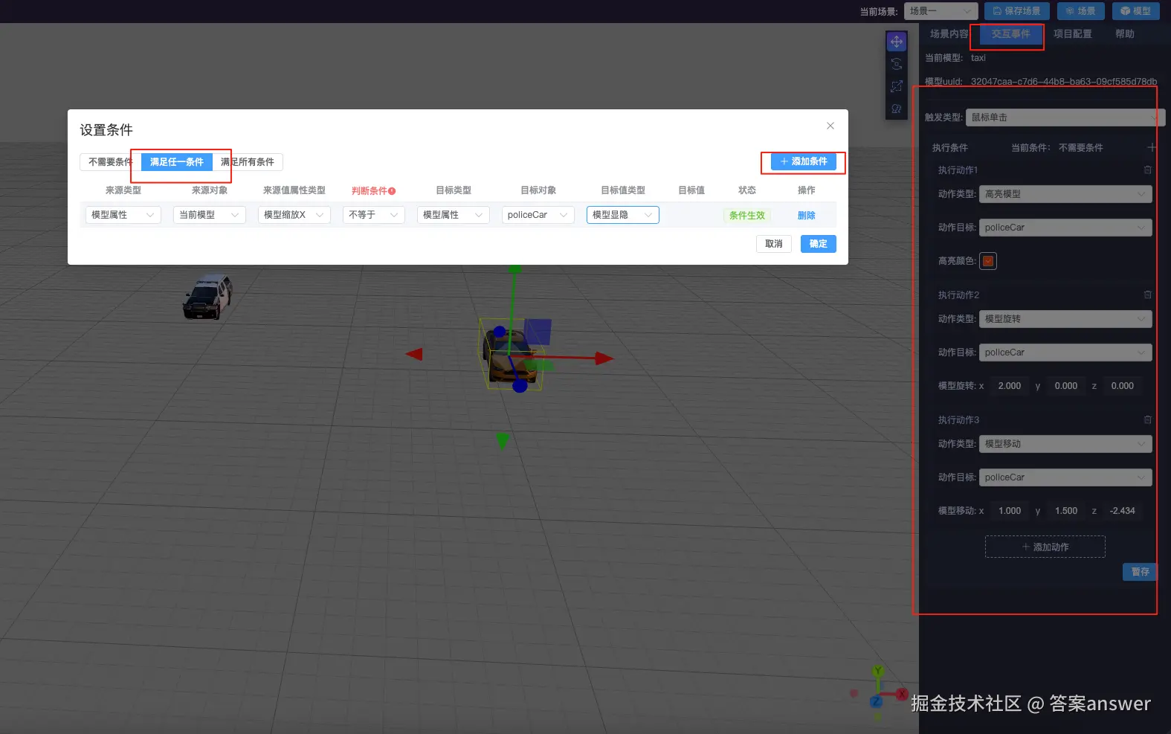Click the 模型旋转 x field with 2.000
Screen dimensions: 1171x734
1010,386
